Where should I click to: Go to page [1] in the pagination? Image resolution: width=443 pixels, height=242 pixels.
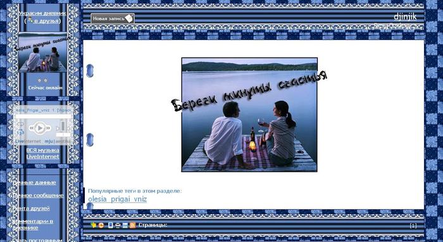(x=413, y=226)
